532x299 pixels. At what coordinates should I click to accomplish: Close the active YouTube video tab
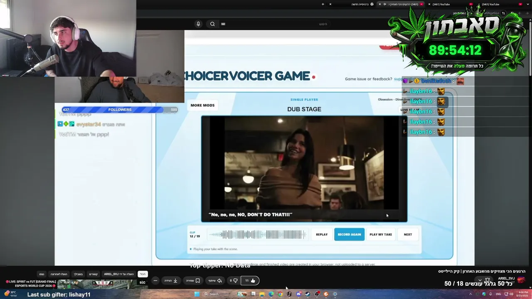(x=379, y=4)
